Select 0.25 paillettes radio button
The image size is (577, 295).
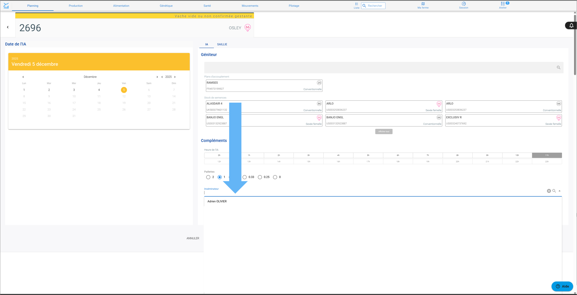tap(260, 177)
